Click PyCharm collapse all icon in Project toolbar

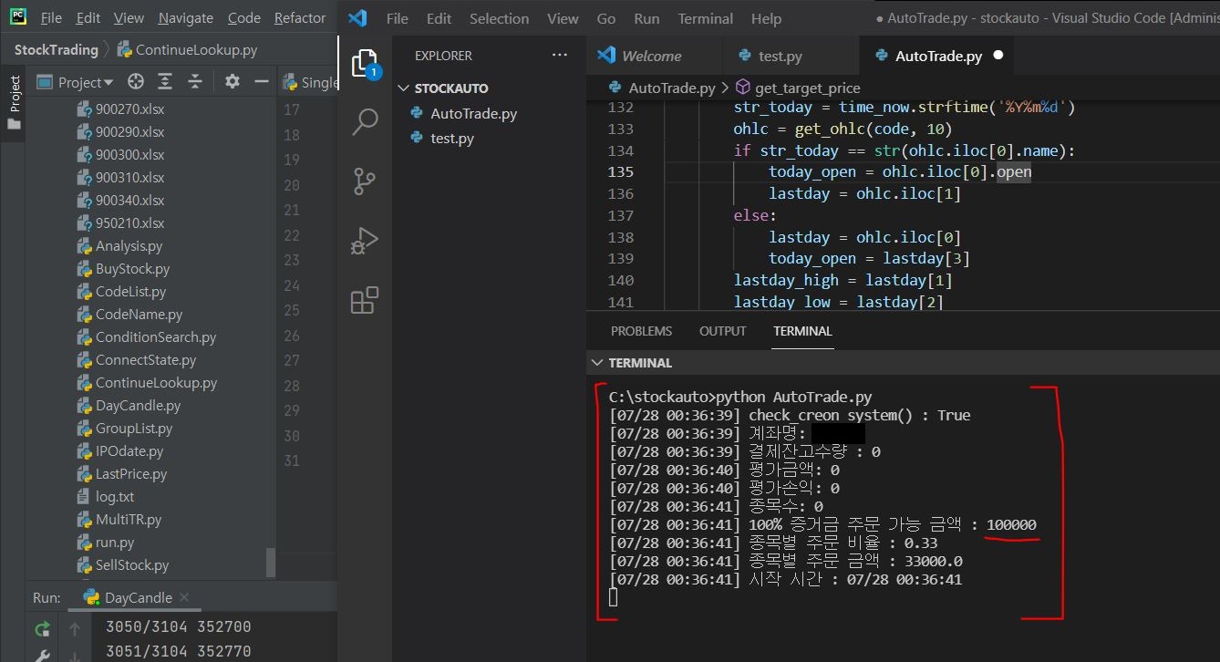pyautogui.click(x=194, y=82)
